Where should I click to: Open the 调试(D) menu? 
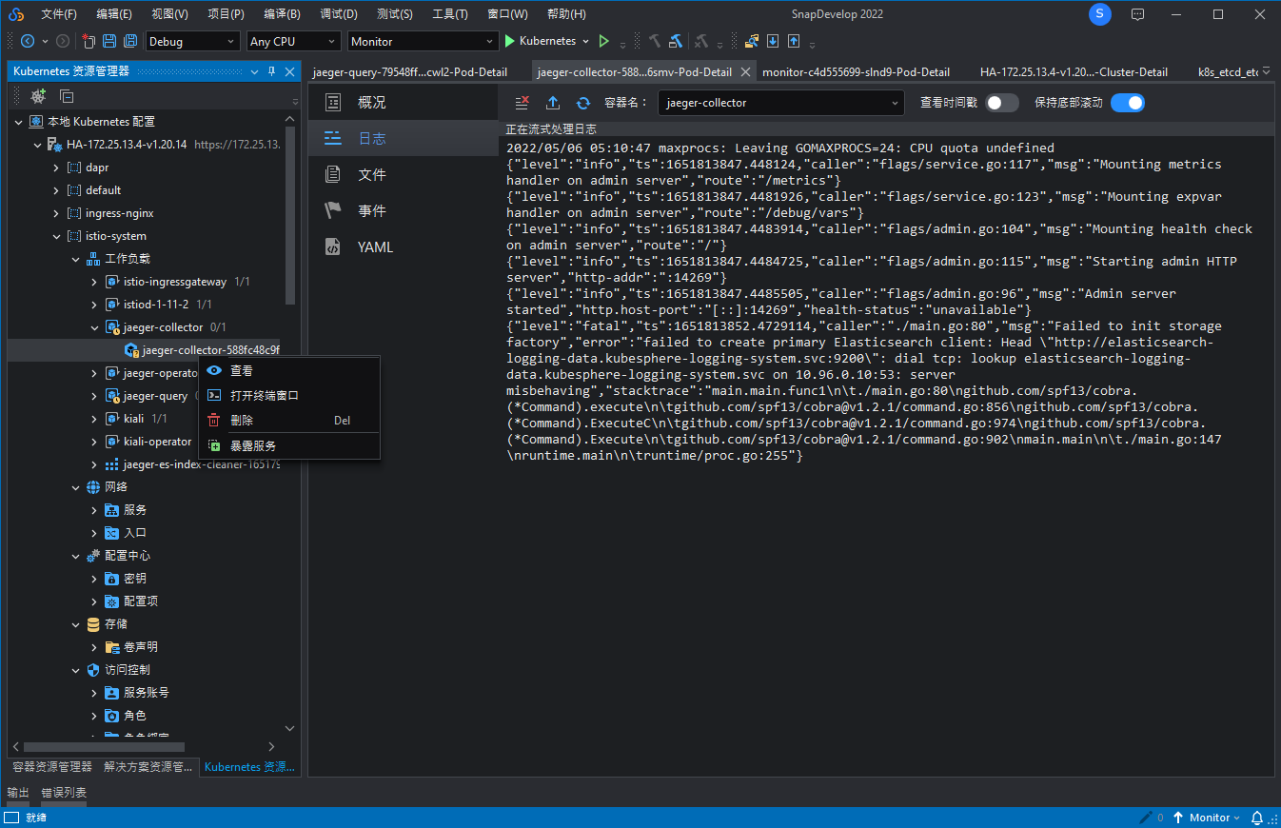click(339, 14)
